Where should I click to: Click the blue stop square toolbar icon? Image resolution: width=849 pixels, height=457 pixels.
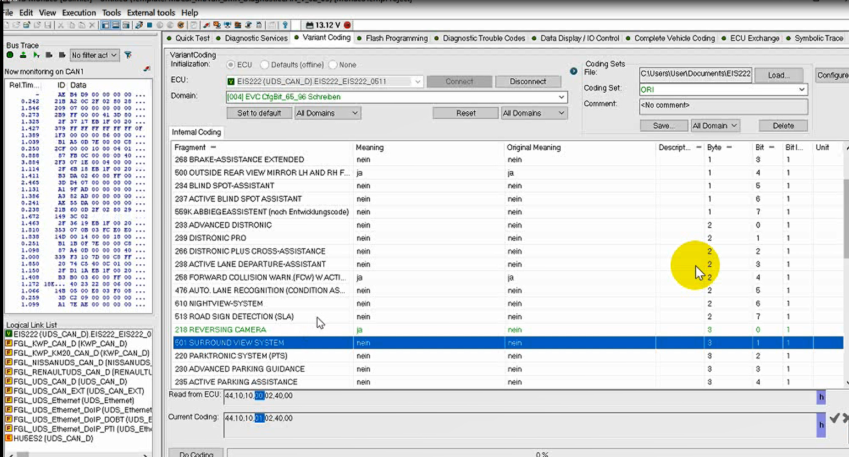[149, 25]
